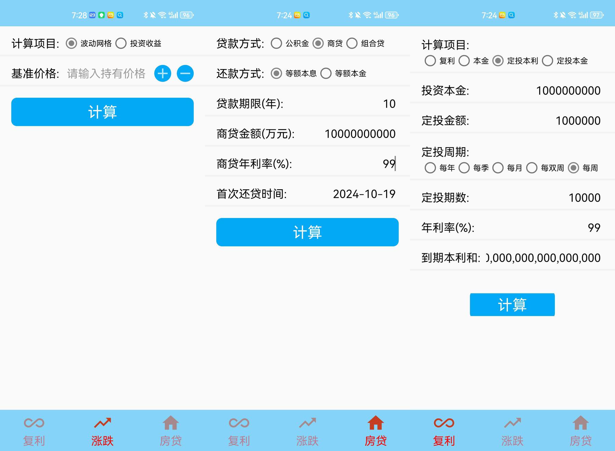Set 定投周期 to 每月
Image resolution: width=615 pixels, height=451 pixels.
[498, 168]
